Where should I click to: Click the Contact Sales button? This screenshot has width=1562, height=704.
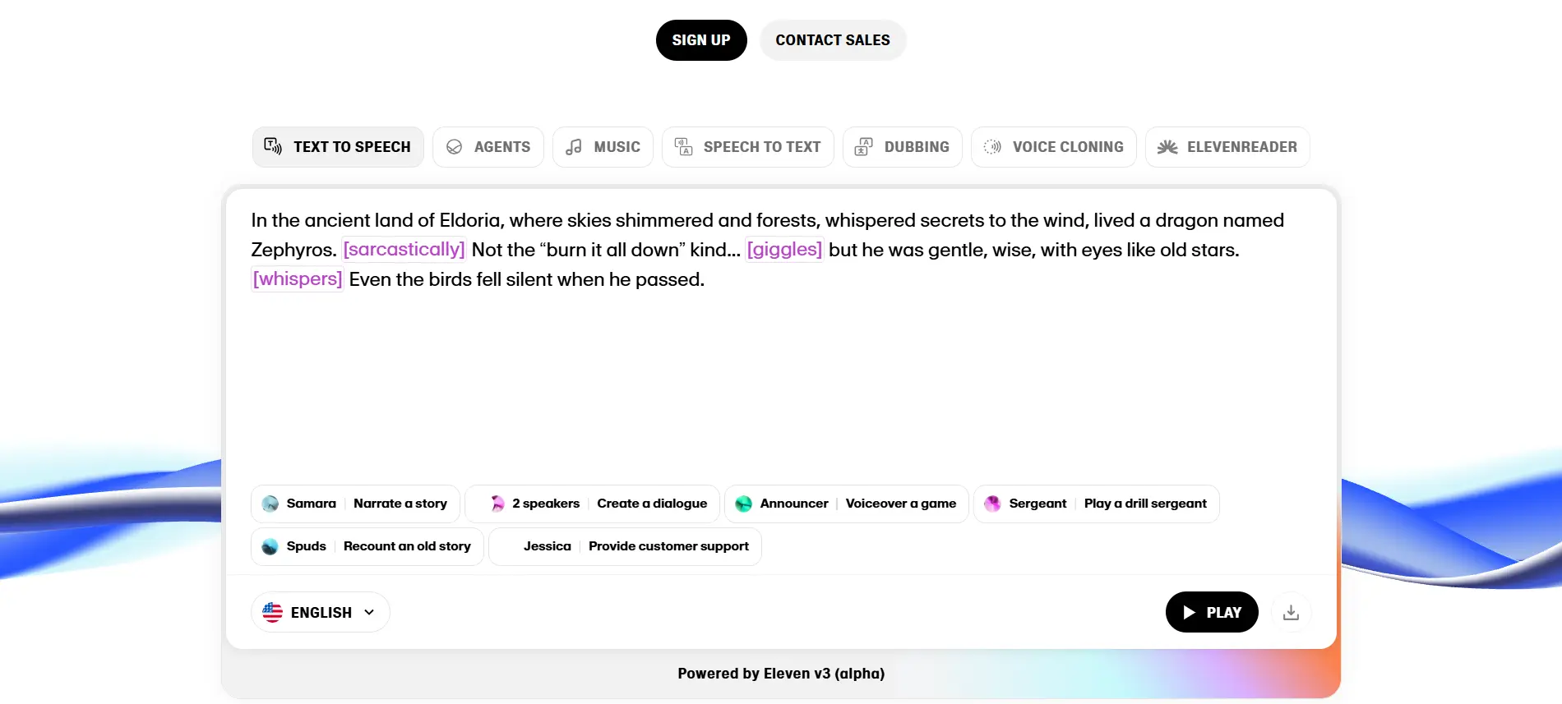[x=833, y=40]
